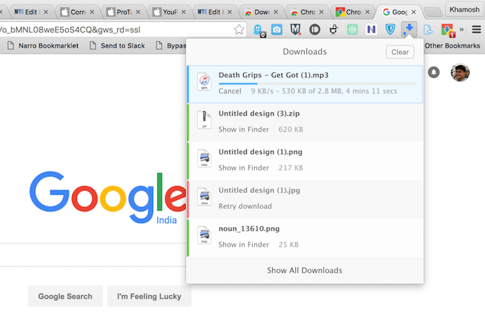Switch to the ProTi tab
This screenshot has width=485, height=315.
click(x=124, y=12)
